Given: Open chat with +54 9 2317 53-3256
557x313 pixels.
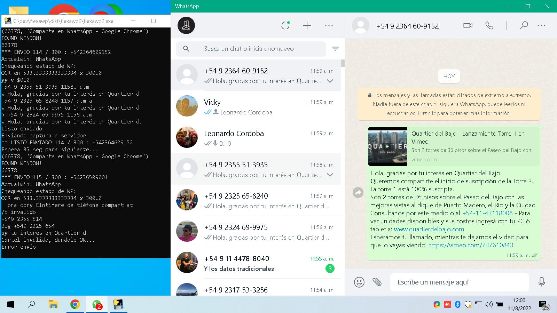Looking at the screenshot, I should pos(256,288).
